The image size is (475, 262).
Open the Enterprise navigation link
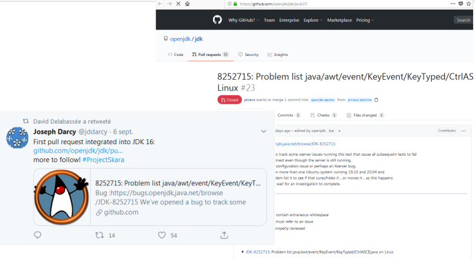point(289,20)
